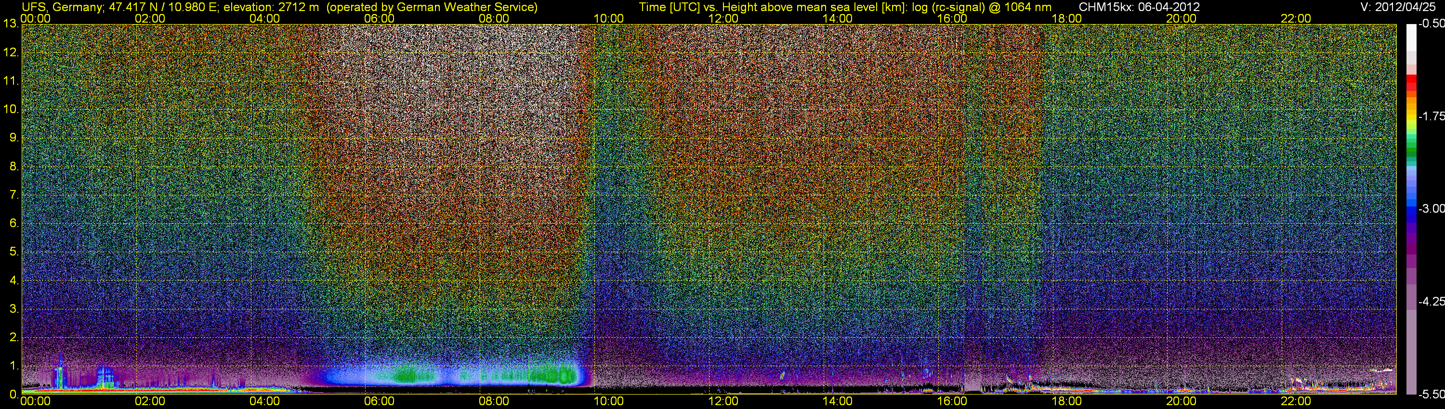Click the "6." height axis label
This screenshot has height=409, width=1445.
14,224
